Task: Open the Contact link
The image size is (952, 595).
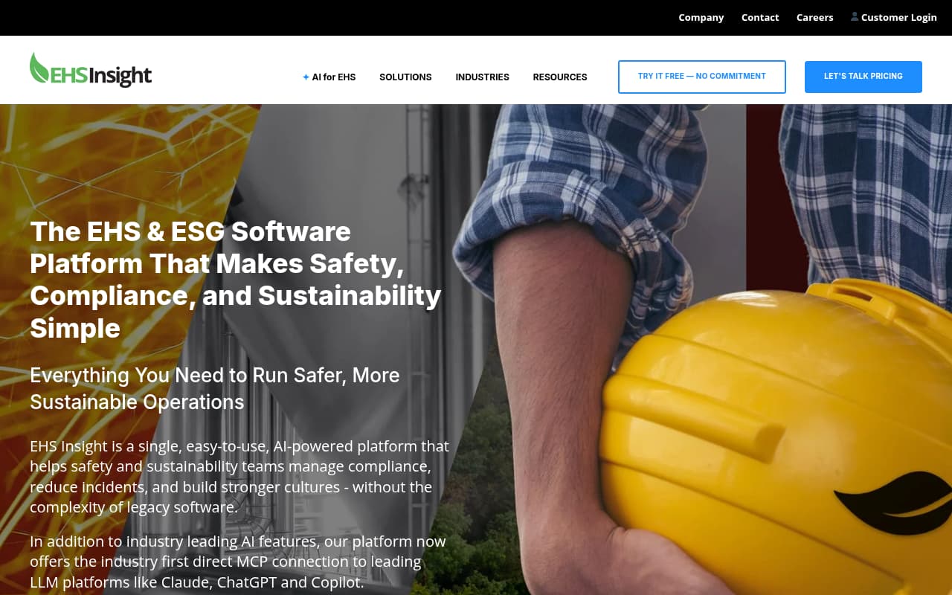Action: click(x=760, y=17)
